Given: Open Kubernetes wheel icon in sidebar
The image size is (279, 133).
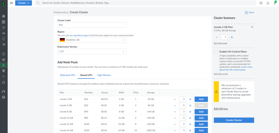Looking at the screenshot, I should coord(4,65).
